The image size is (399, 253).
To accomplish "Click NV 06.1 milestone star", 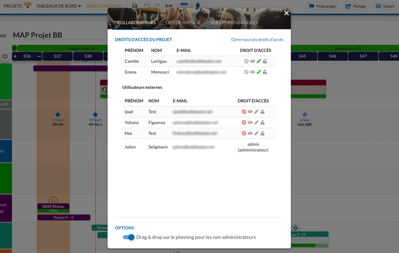I will tap(95, 114).
